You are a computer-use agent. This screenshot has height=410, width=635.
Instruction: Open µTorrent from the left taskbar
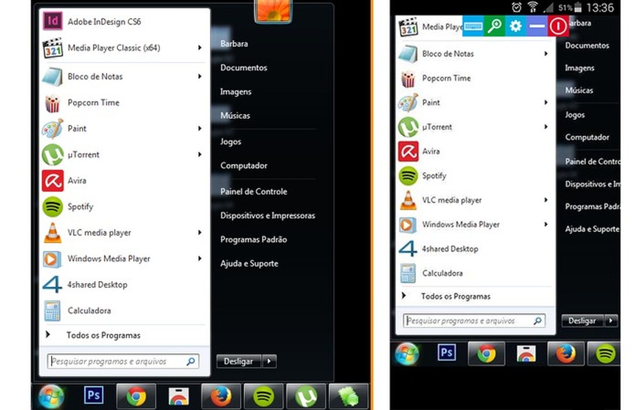(306, 396)
